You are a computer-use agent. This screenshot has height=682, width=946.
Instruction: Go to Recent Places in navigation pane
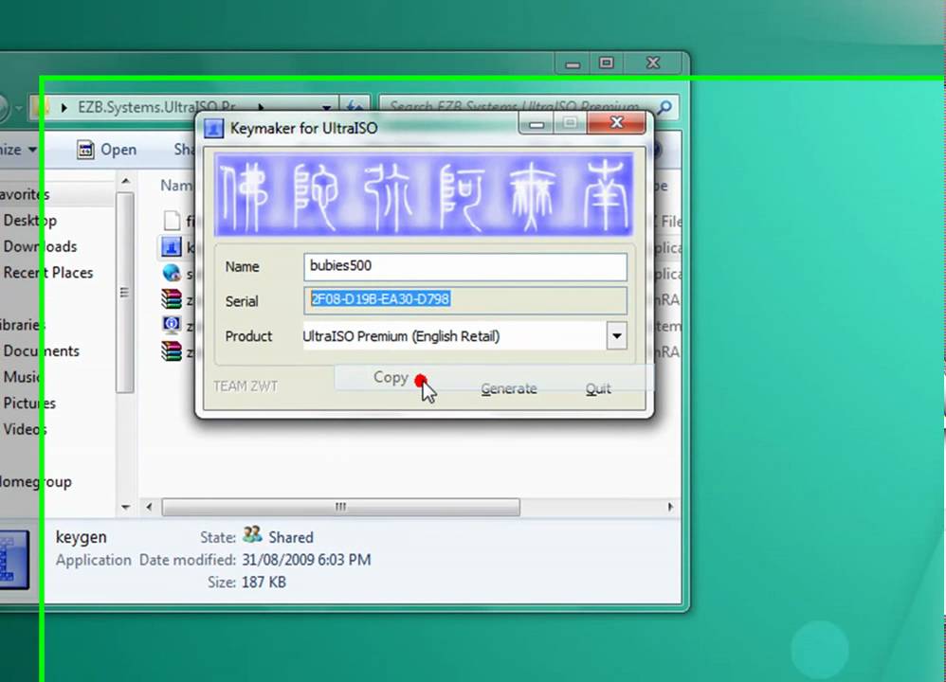click(x=48, y=273)
